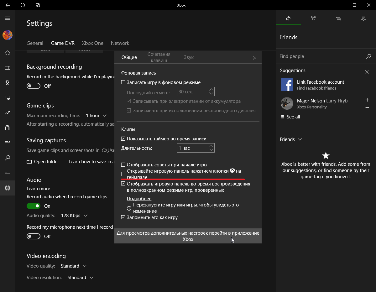376x292 pixels.
Task: Open Audio quality 128 Kbps dropdown
Action: pyautogui.click(x=75, y=216)
